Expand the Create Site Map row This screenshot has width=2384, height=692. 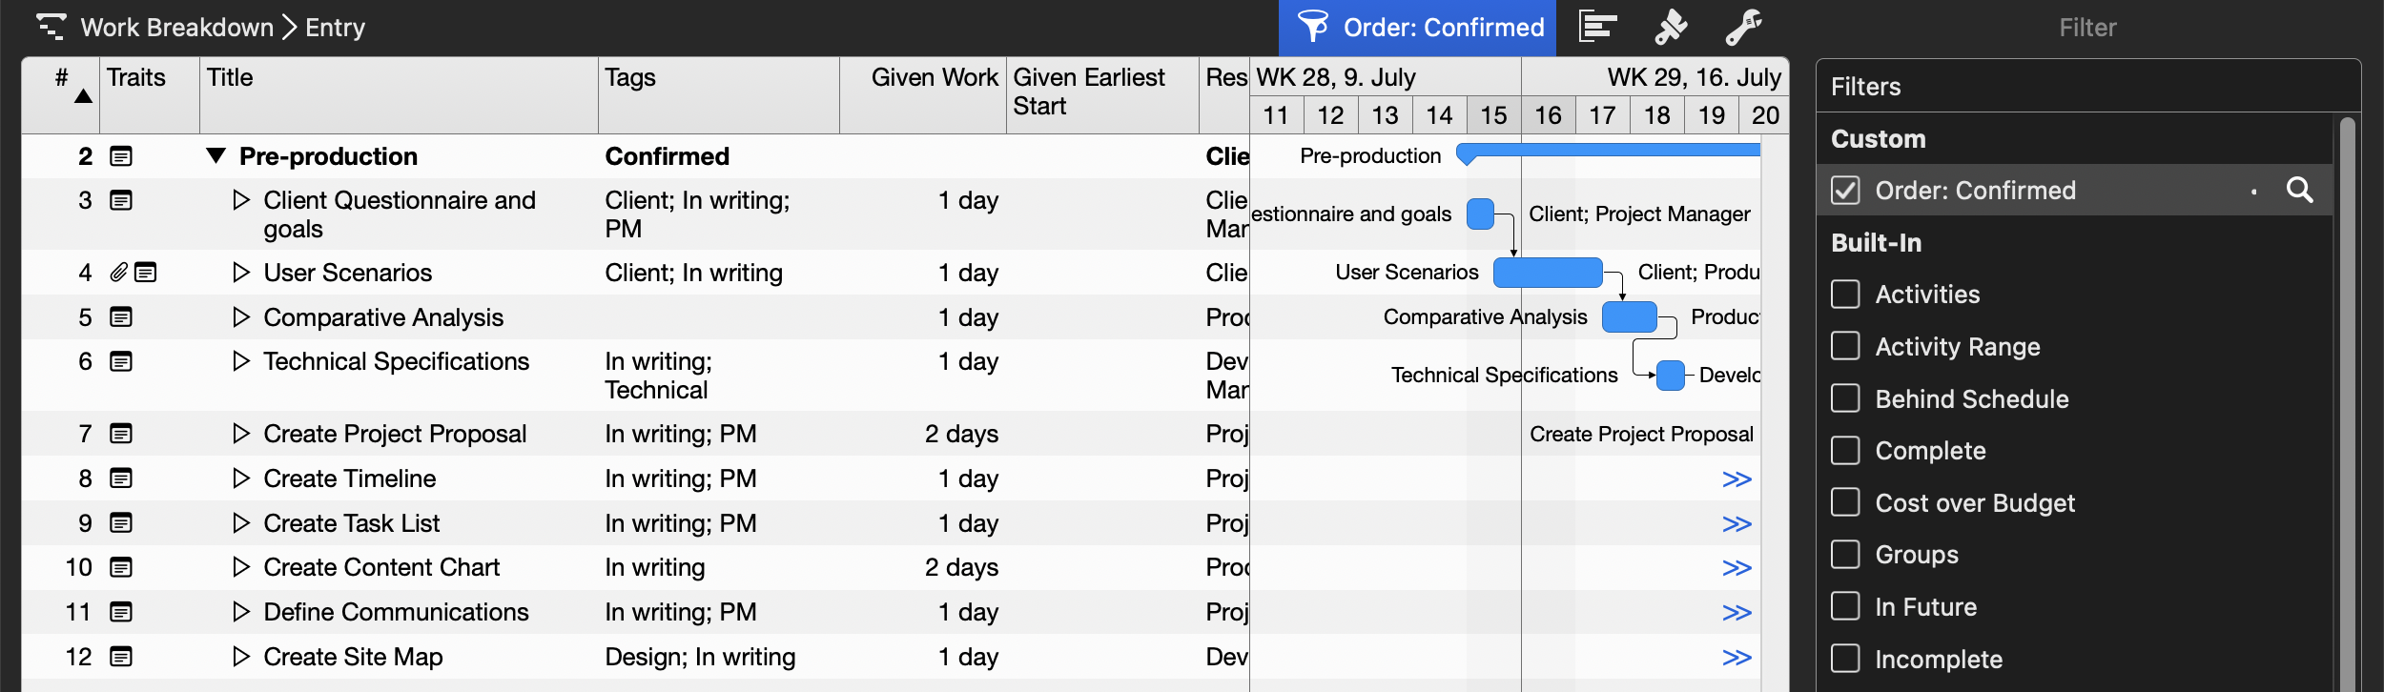pyautogui.click(x=241, y=657)
